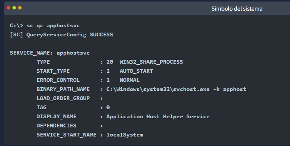This screenshot has height=146, width=290.
Task: Click the 'C:\>' prompt text
Action: 16,25
